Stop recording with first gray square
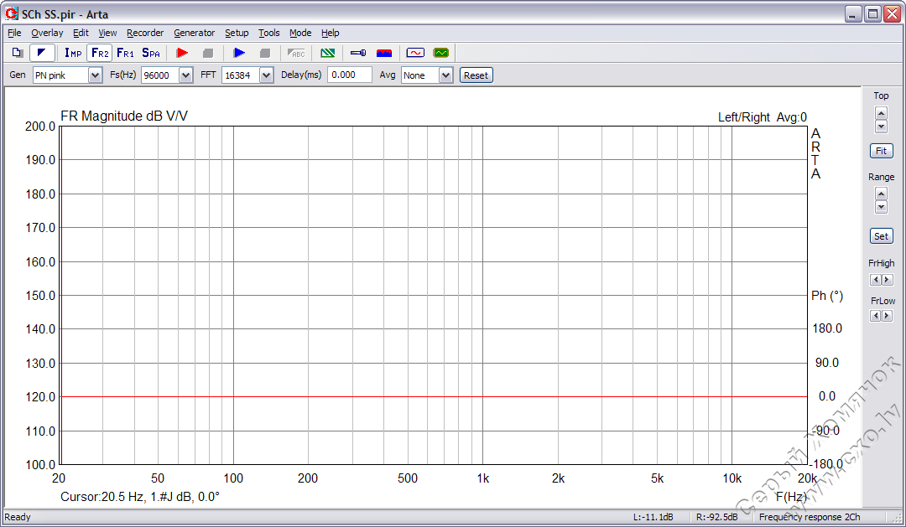 click(208, 53)
